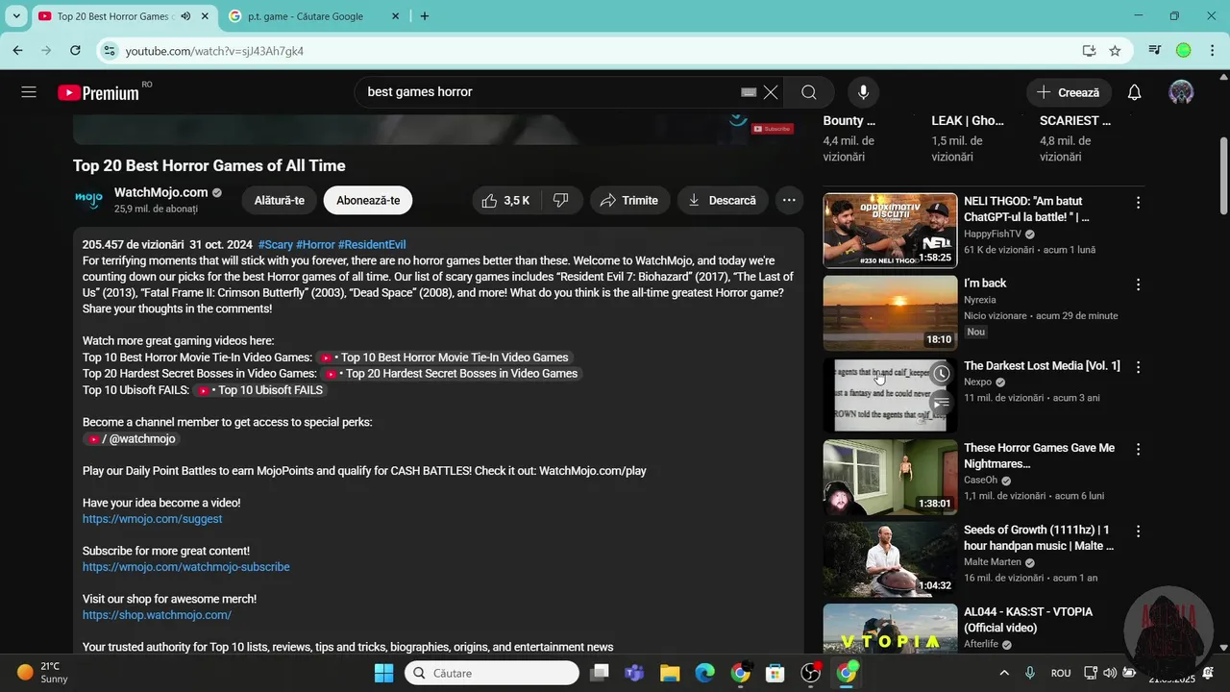Open Top 10 Ubisoft FAILS video link

260,390
